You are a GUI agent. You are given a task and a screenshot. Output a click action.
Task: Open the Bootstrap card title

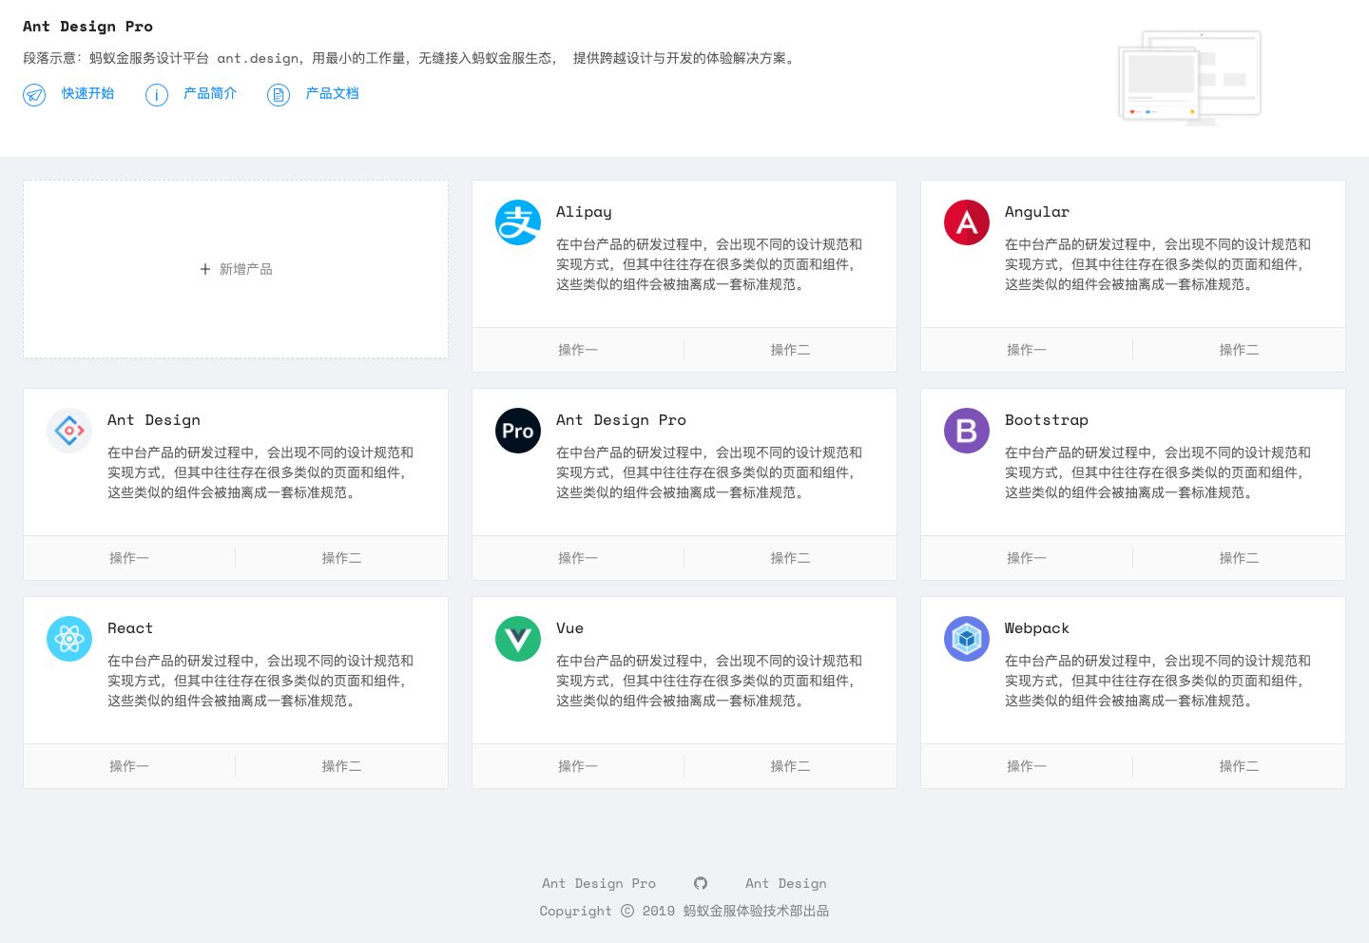click(1047, 420)
